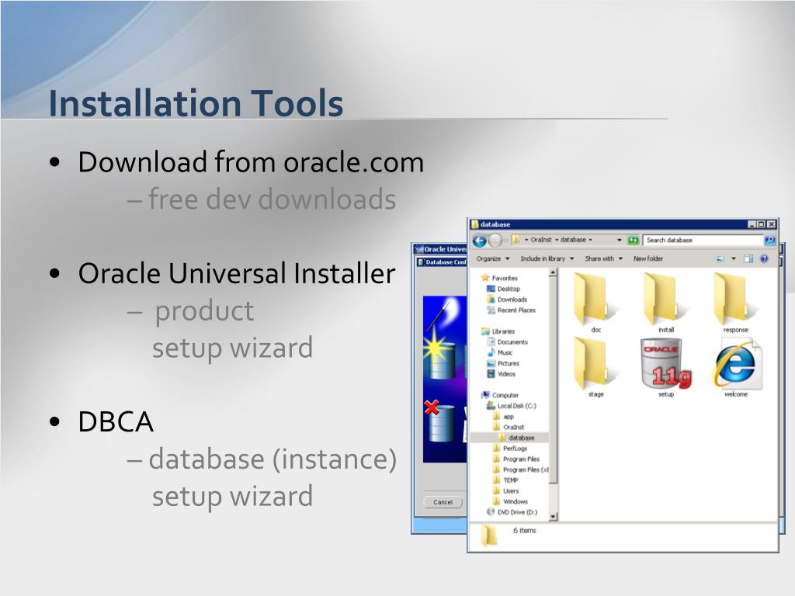Open the Share with menu
The image size is (795, 596).
pos(603,259)
